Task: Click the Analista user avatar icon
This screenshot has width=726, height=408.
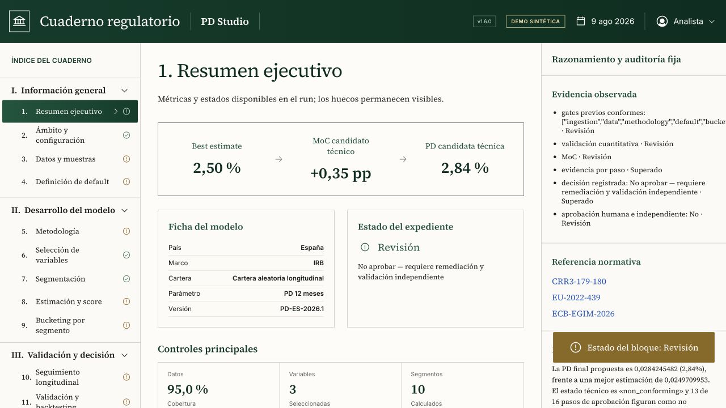Action: [662, 22]
